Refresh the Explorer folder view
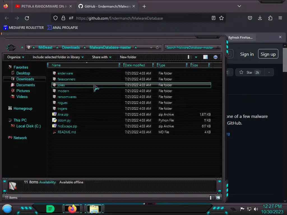Screen dimensions: 287x215 (x=157, y=48)
